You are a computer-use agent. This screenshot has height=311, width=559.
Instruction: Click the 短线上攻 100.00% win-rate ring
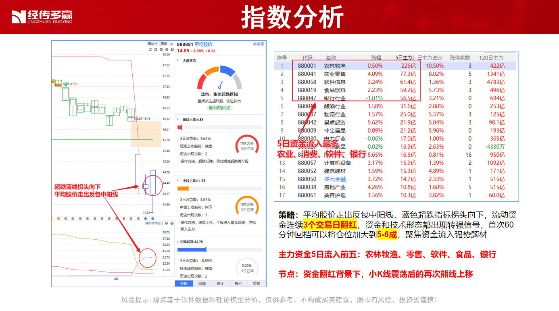click(x=246, y=145)
